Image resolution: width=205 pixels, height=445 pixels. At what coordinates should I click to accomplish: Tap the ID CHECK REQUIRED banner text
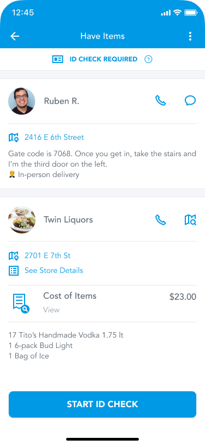[x=103, y=59]
